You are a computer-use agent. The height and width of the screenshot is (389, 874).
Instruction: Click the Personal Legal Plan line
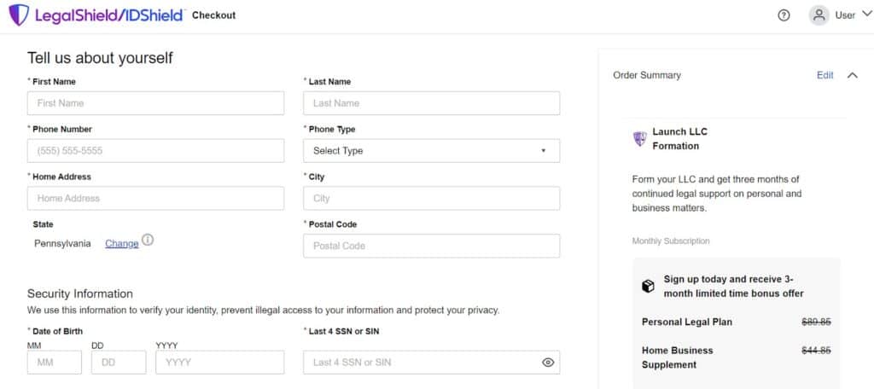point(687,322)
